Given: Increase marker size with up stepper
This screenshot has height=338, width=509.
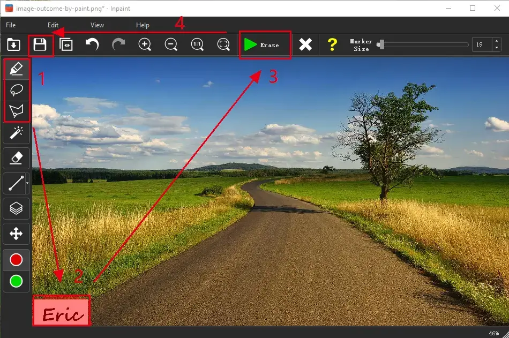Looking at the screenshot, I should coord(497,42).
